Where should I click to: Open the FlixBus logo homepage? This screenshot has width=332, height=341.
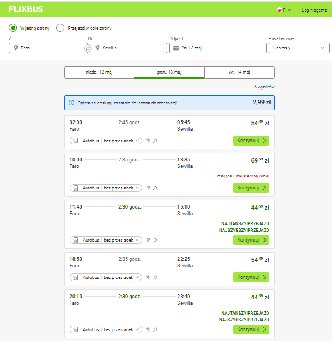click(x=26, y=9)
